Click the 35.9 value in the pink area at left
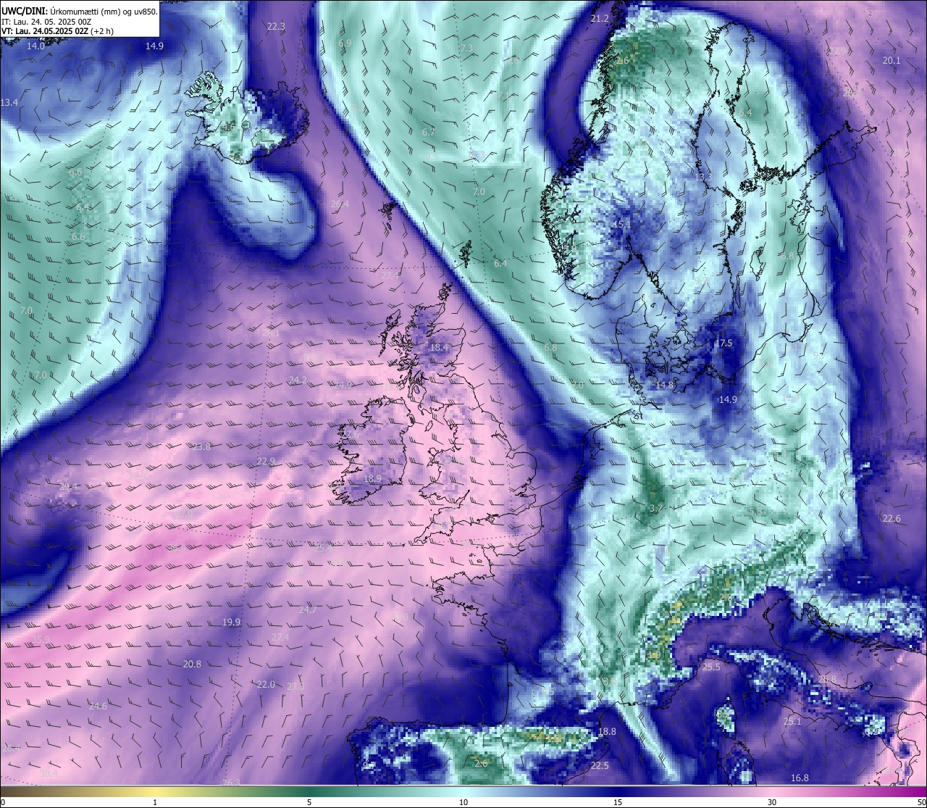 41,639
